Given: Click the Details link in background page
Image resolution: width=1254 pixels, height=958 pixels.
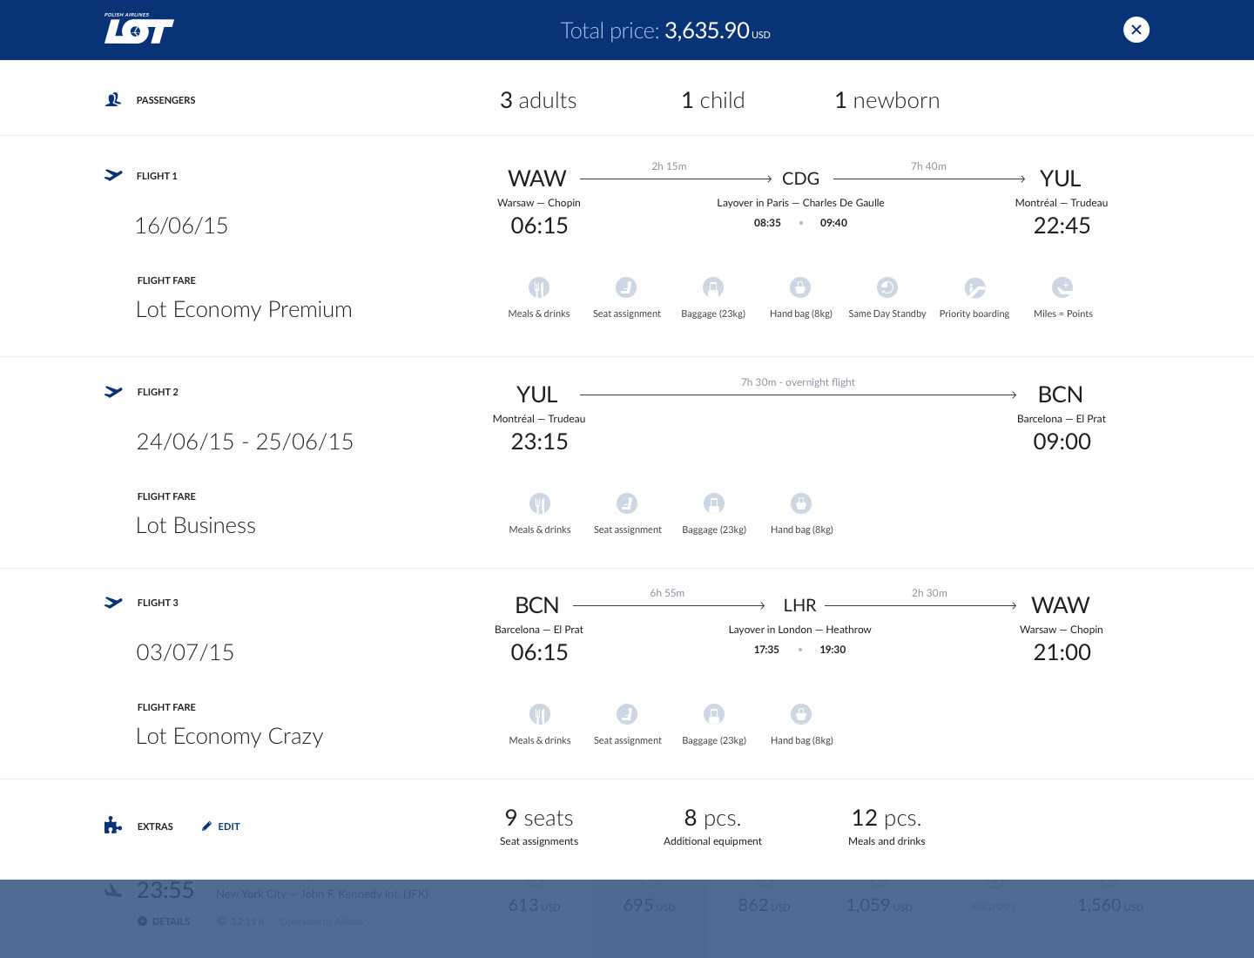Looking at the screenshot, I should pos(164,921).
